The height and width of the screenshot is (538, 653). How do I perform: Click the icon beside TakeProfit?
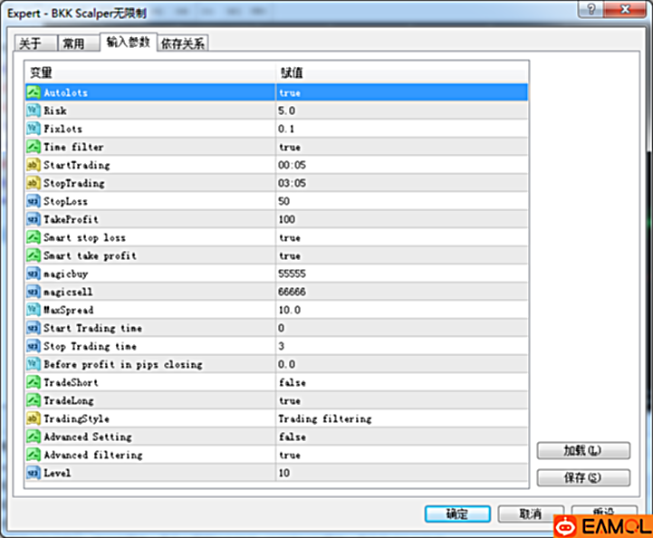[34, 219]
